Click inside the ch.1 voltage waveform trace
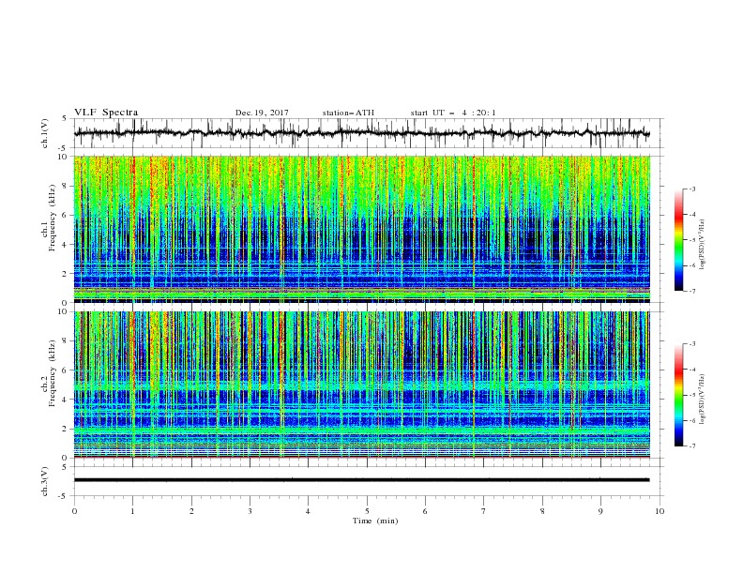Viewport: 743px width, 574px height. tap(361, 133)
